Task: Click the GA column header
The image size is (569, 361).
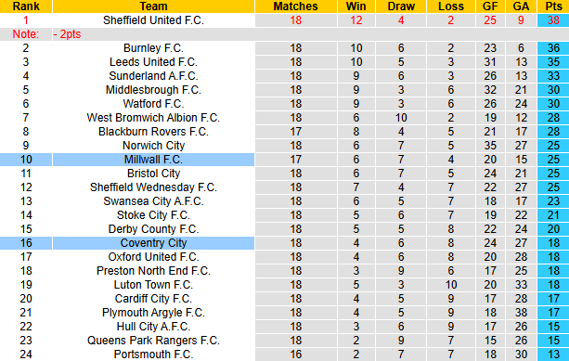Action: click(x=521, y=6)
